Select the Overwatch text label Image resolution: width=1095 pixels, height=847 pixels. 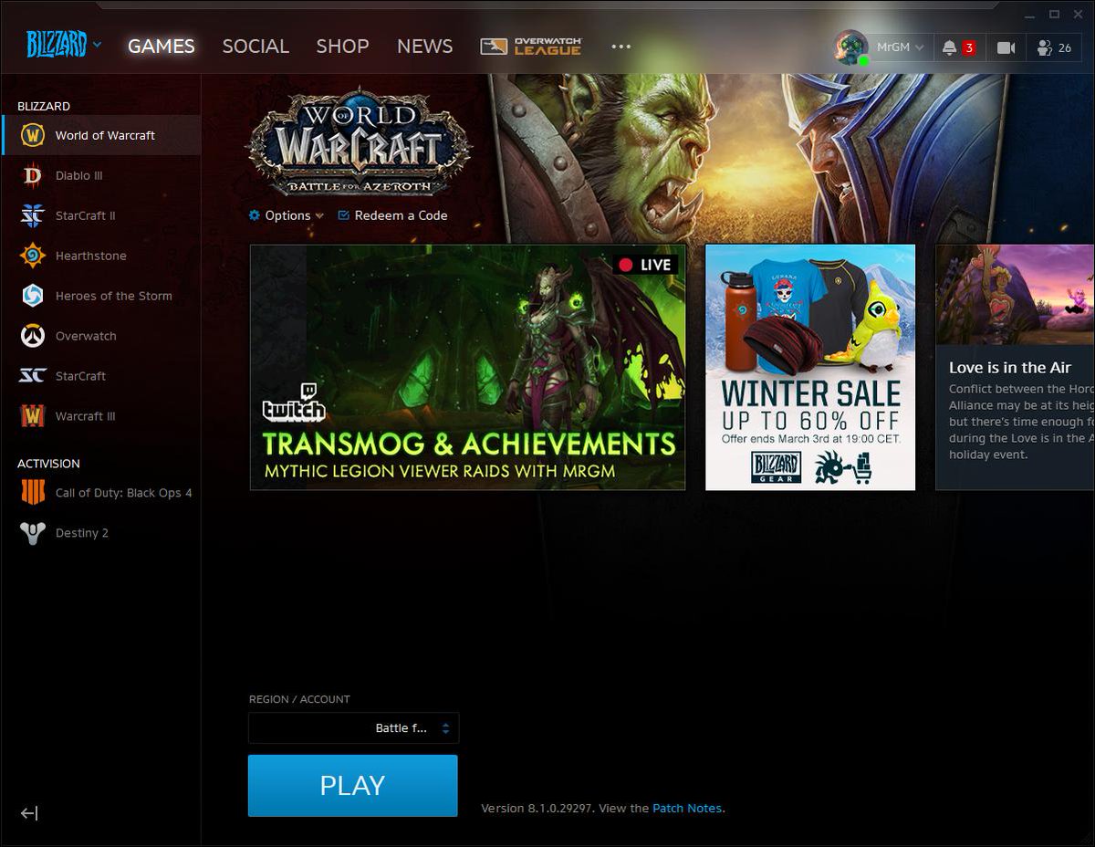coord(86,336)
